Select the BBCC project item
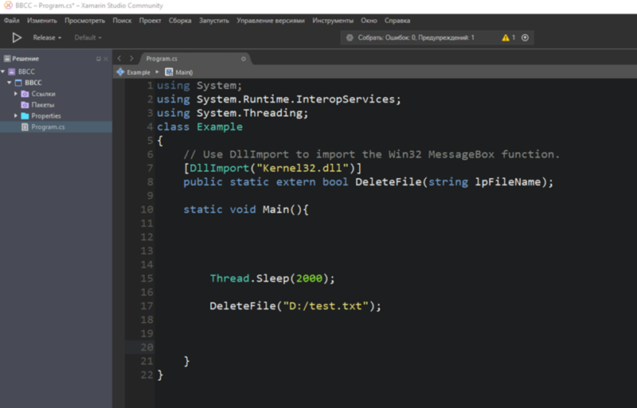637x408 pixels. pos(33,83)
